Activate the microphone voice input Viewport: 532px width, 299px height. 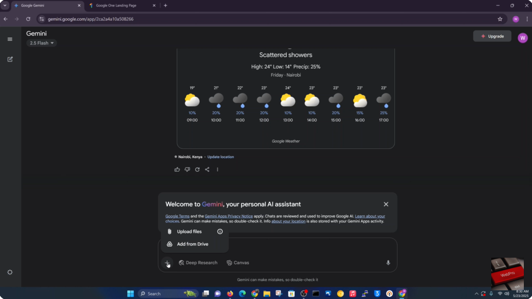point(388,263)
